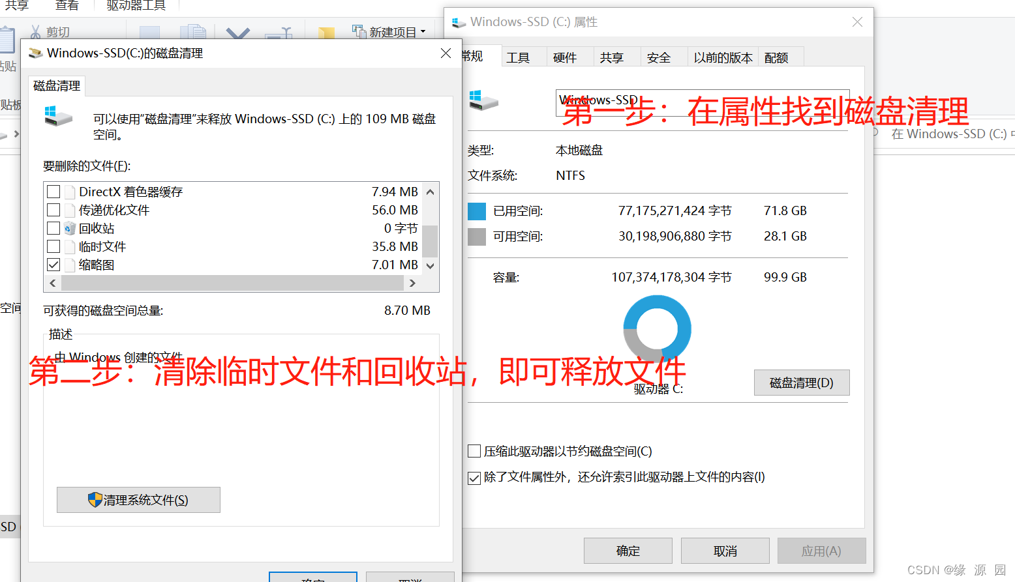
Task: Open the 以前的版本 tab
Action: click(x=723, y=57)
